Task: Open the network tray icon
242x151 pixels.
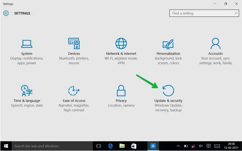Action: point(193,146)
